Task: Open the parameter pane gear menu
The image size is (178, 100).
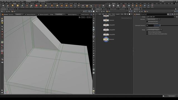Action: tap(168, 14)
